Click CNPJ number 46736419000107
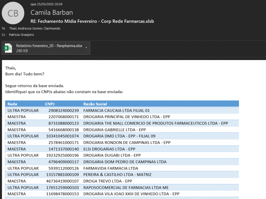Viewport: 266px width, 199px height. pyautogui.click(x=62, y=181)
